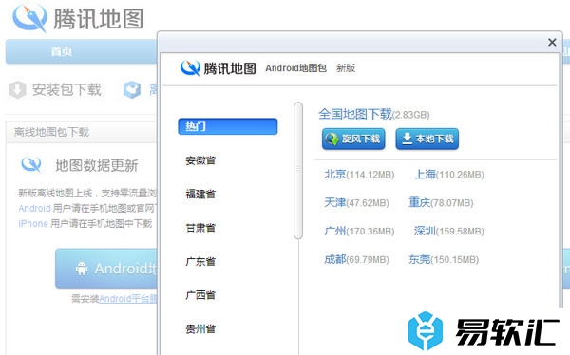The image size is (570, 355).
Task: Click the 全国地图下载 heading
Action: coord(355,114)
